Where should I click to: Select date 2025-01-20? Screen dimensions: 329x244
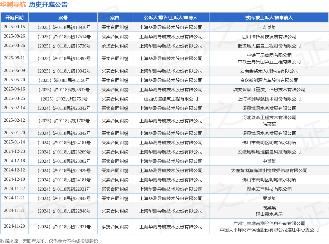tap(14, 133)
